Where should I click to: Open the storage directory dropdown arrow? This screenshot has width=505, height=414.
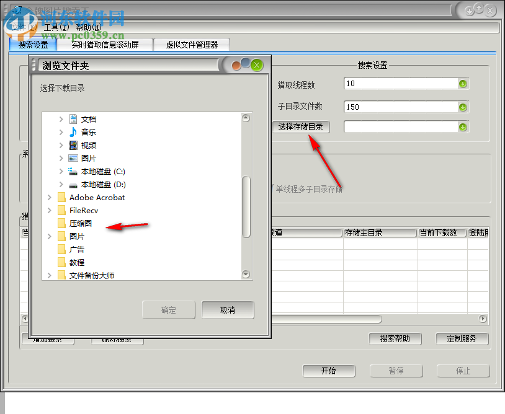point(463,126)
